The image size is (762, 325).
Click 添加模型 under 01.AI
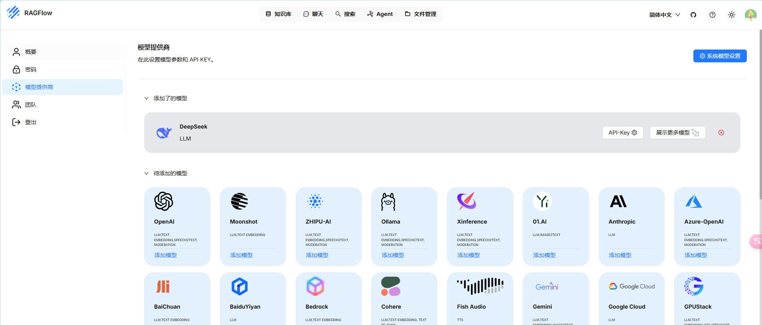pyautogui.click(x=544, y=255)
